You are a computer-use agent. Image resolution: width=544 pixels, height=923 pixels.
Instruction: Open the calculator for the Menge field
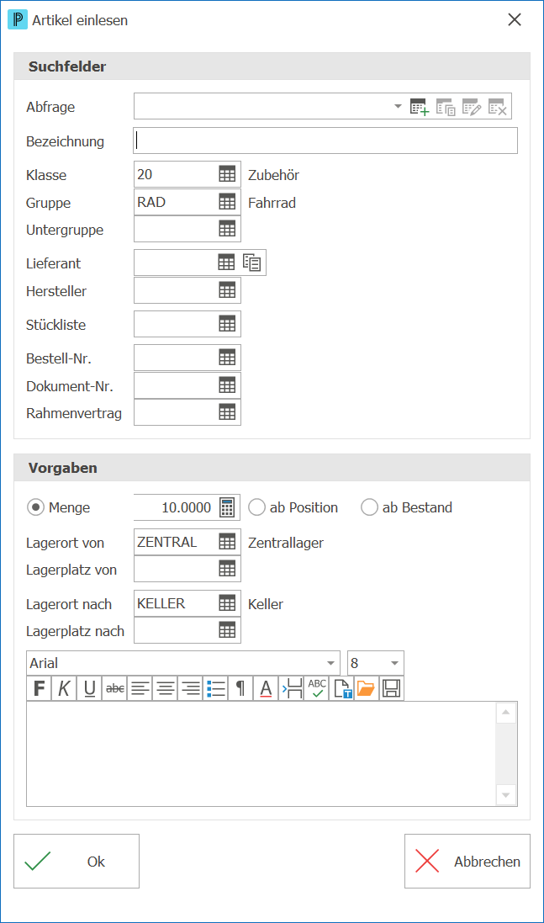(x=227, y=507)
